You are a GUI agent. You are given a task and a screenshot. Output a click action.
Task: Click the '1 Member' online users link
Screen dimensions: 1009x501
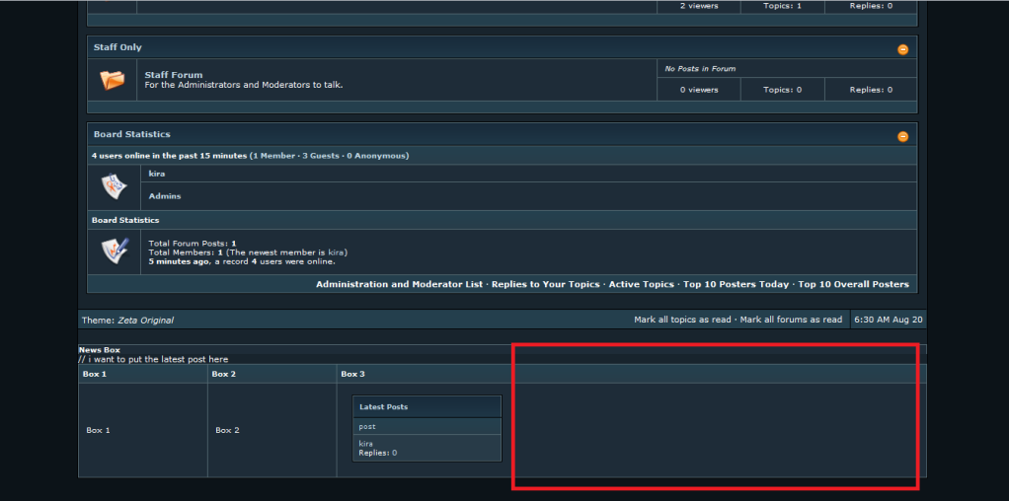(273, 156)
